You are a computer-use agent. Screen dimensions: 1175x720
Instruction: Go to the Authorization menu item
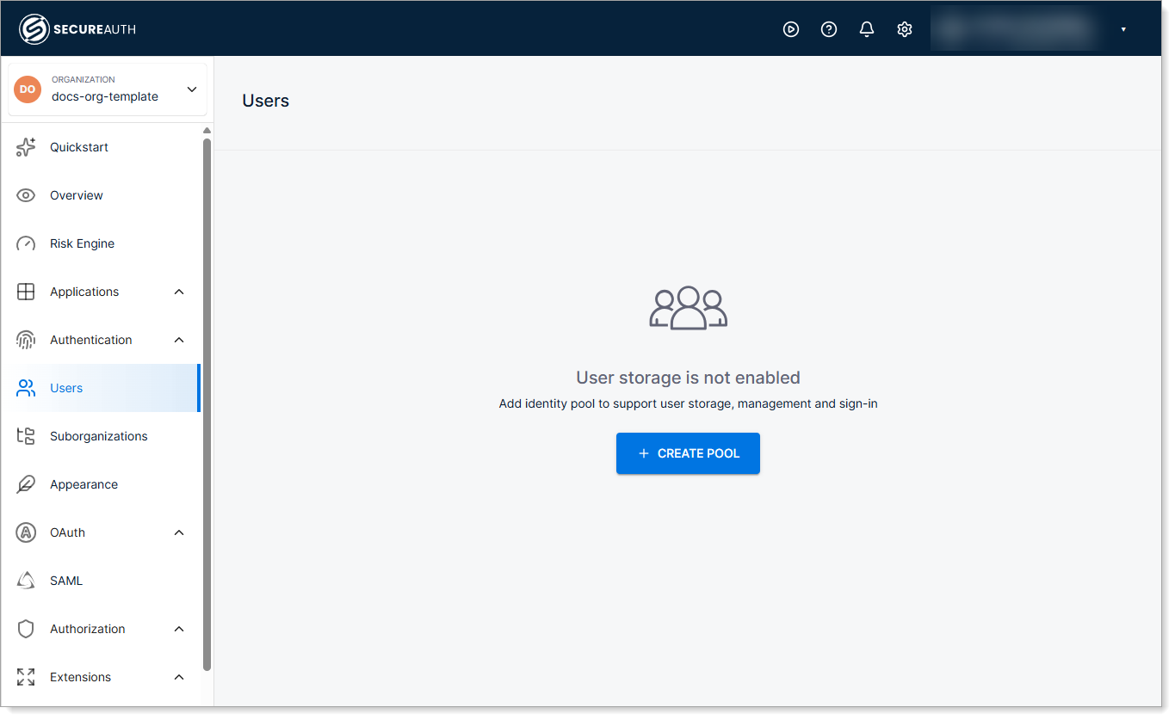(87, 628)
